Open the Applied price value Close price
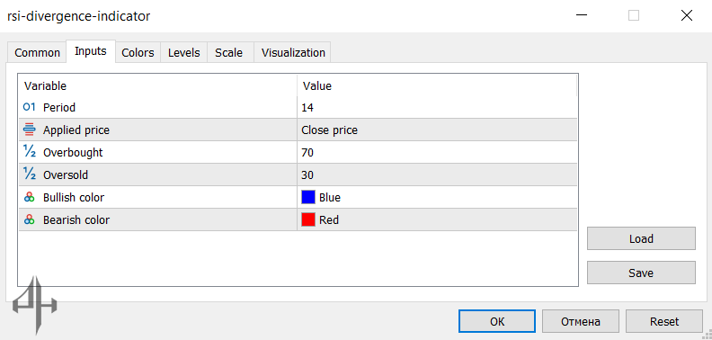This screenshot has width=712, height=340. (437, 130)
